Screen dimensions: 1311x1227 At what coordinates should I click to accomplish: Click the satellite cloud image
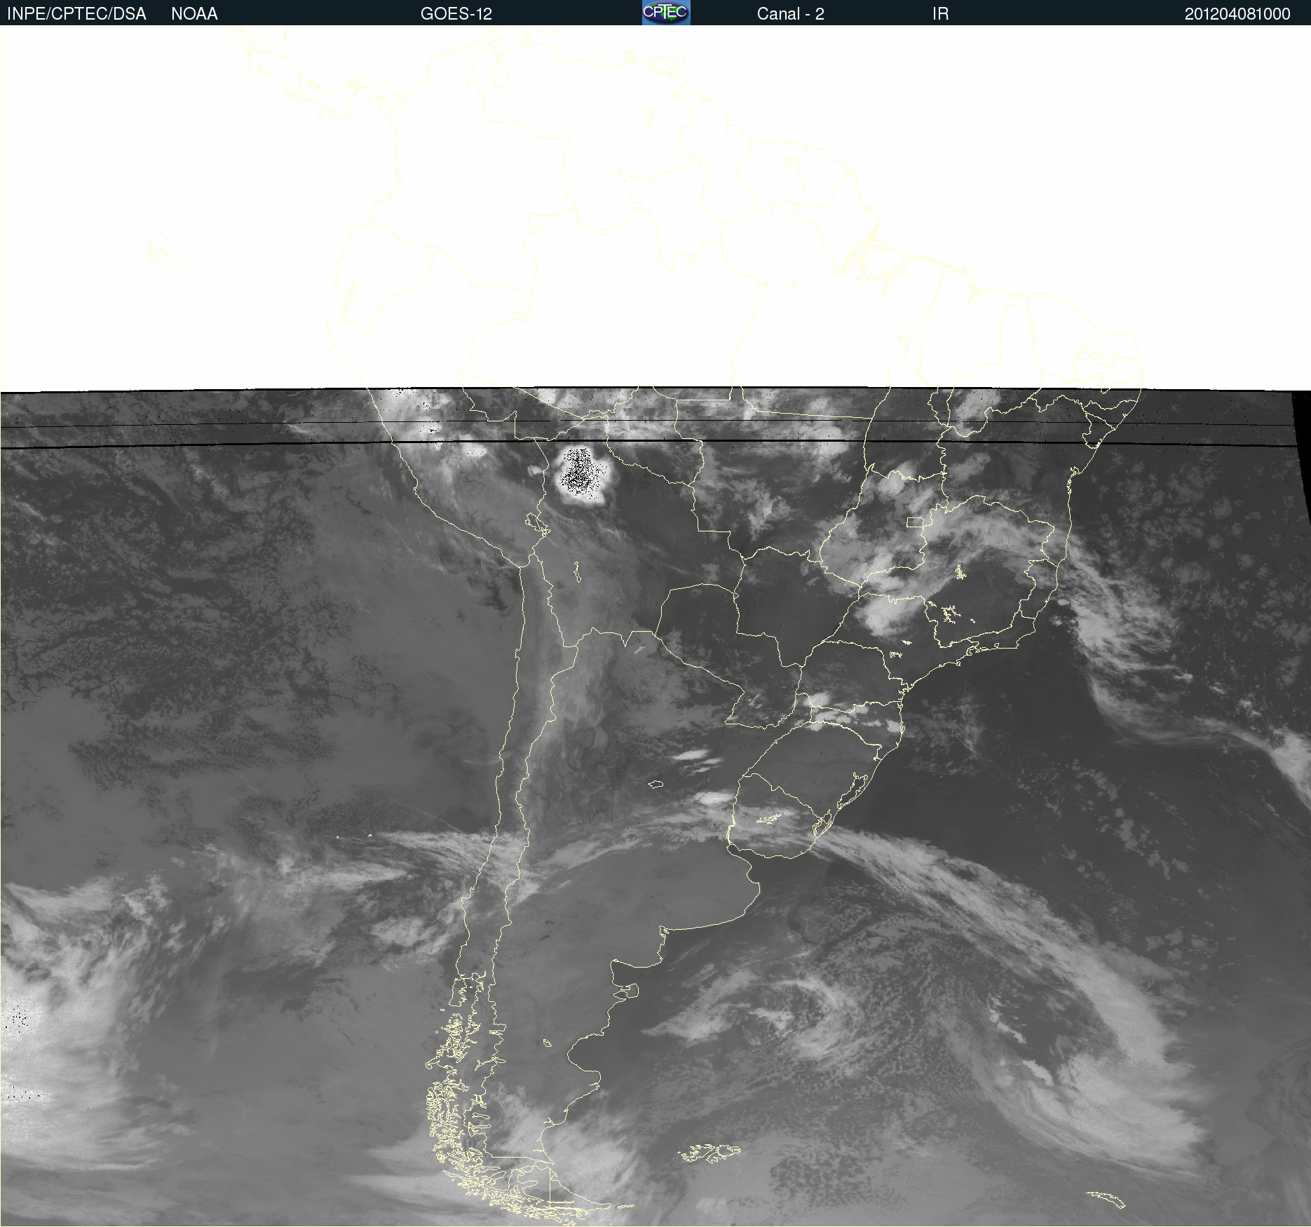coord(655,626)
